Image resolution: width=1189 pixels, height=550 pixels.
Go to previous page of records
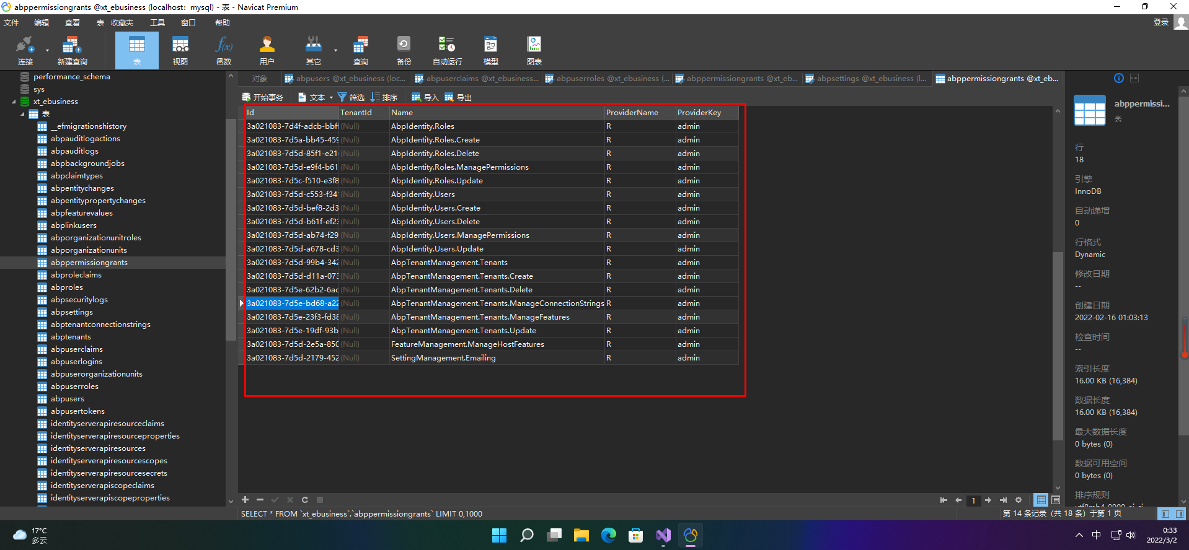958,500
